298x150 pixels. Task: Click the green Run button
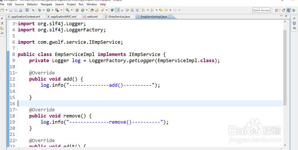[x=48, y=10]
